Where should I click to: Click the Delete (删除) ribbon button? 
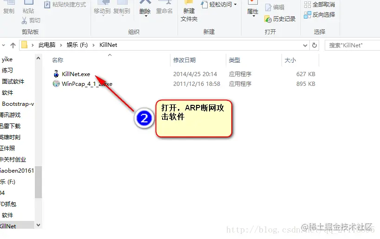[145, 8]
